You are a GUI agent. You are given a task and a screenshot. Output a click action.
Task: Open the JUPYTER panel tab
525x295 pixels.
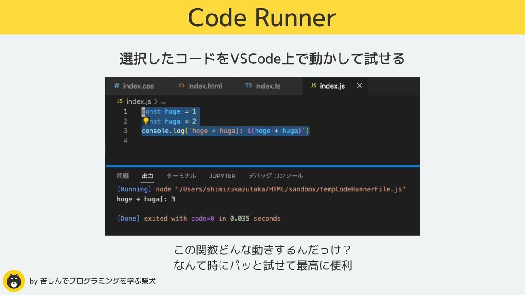tap(222, 176)
